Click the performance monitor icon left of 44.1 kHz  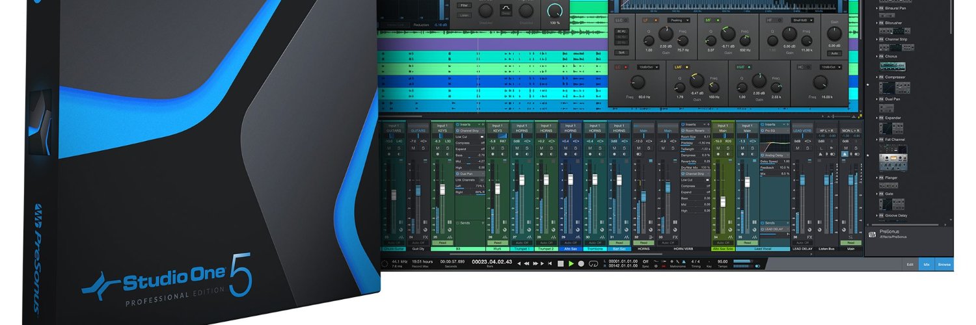pyautogui.click(x=385, y=263)
